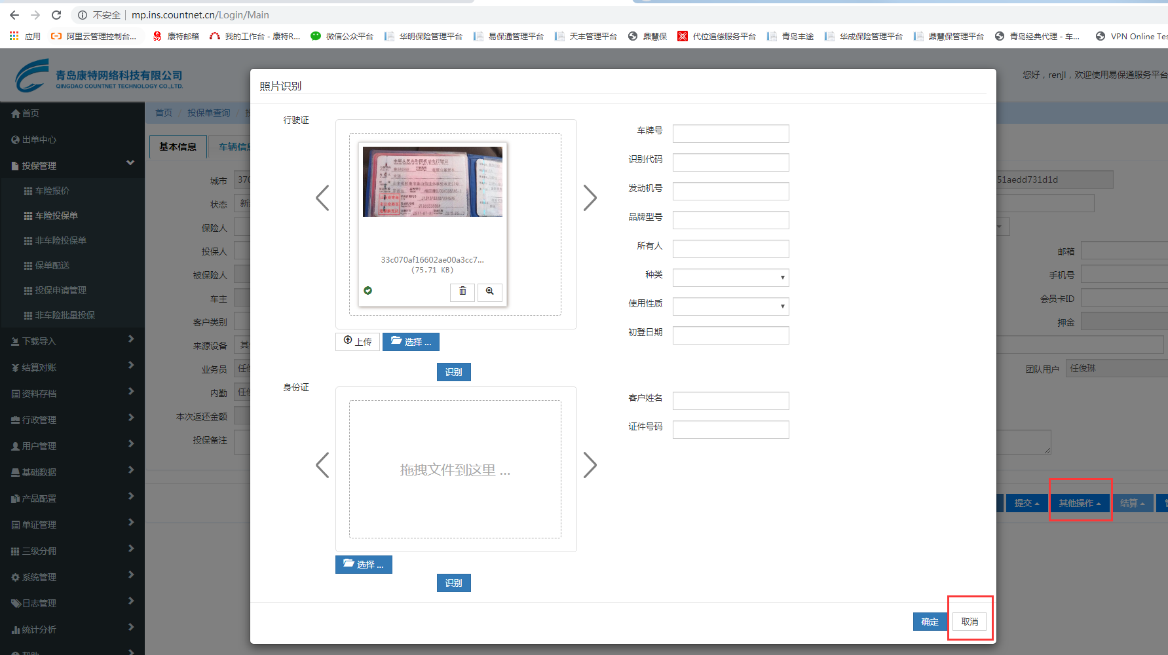Open 阿里云管理控制台 bookmark
1168x655 pixels.
94,37
